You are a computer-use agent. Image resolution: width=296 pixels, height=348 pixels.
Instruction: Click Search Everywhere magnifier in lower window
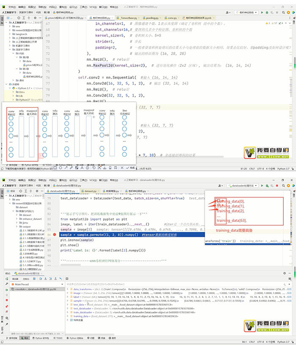coord(283,185)
